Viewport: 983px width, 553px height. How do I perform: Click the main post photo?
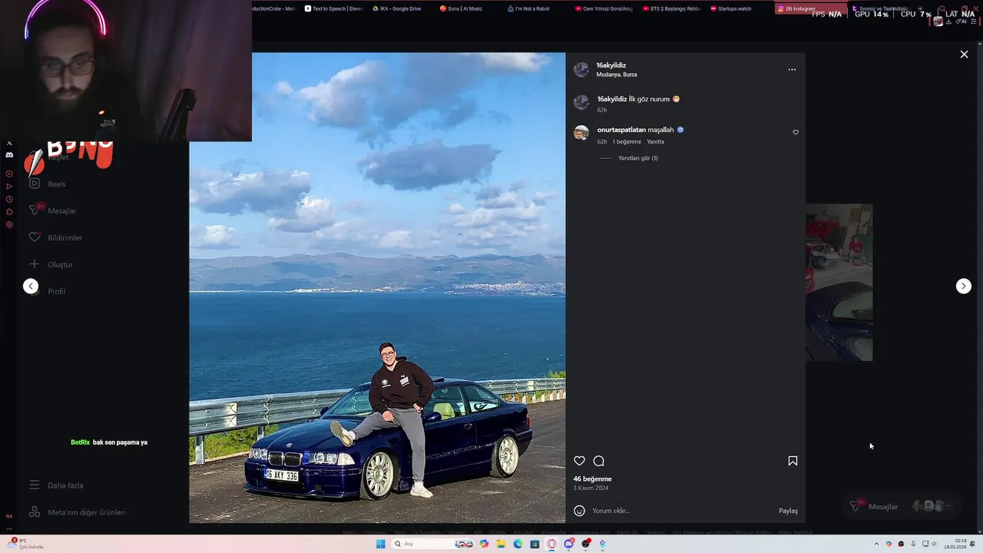tap(377, 287)
